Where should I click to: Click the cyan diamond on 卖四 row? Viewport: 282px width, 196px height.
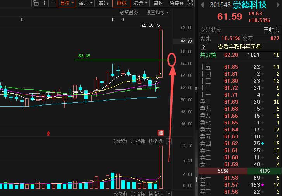coord(263,143)
